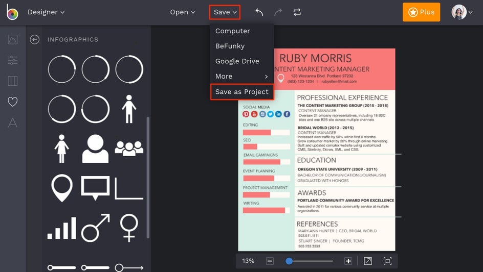Screen dimensions: 483x272
Task: Select the WRITING skill bar
Action: tap(266, 210)
